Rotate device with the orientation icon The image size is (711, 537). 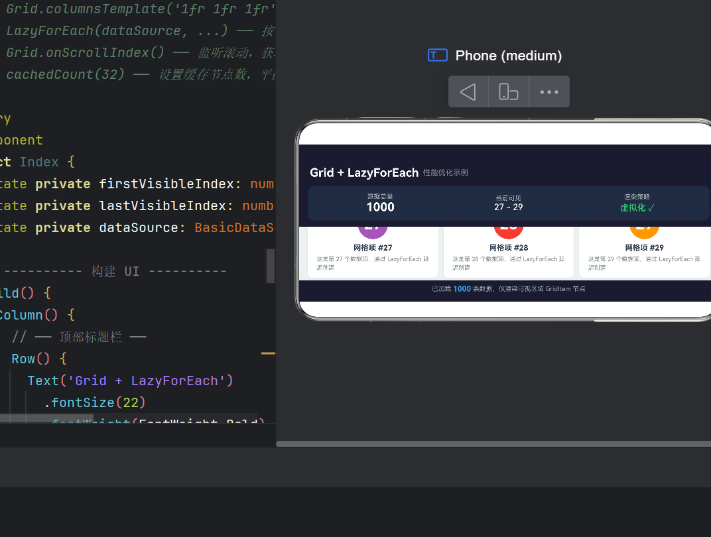click(508, 92)
